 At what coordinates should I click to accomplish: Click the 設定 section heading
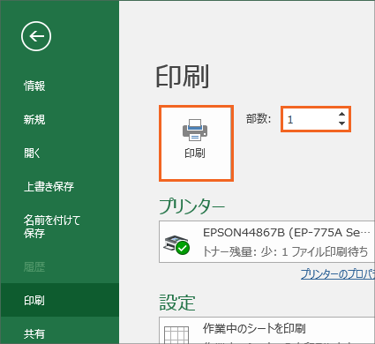point(177,303)
